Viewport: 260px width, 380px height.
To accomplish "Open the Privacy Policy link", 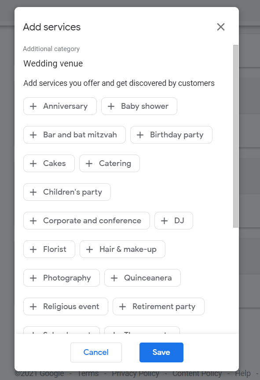I will 135,373.
